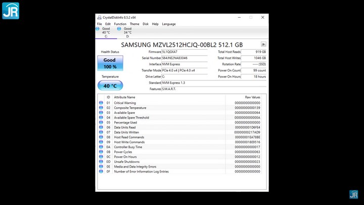Viewport: 364px width, 205px height.
Task: Open the File menu
Action: click(100, 24)
